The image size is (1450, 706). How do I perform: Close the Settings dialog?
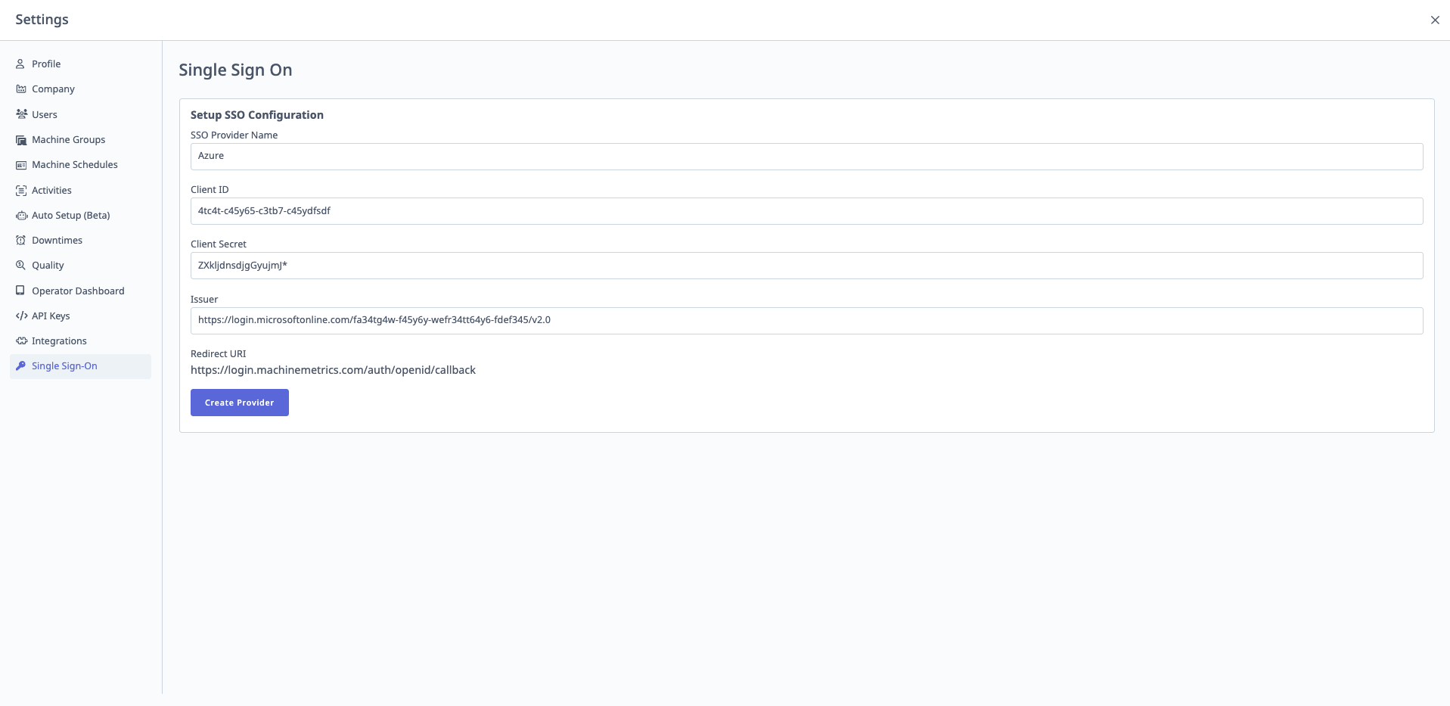click(1434, 20)
